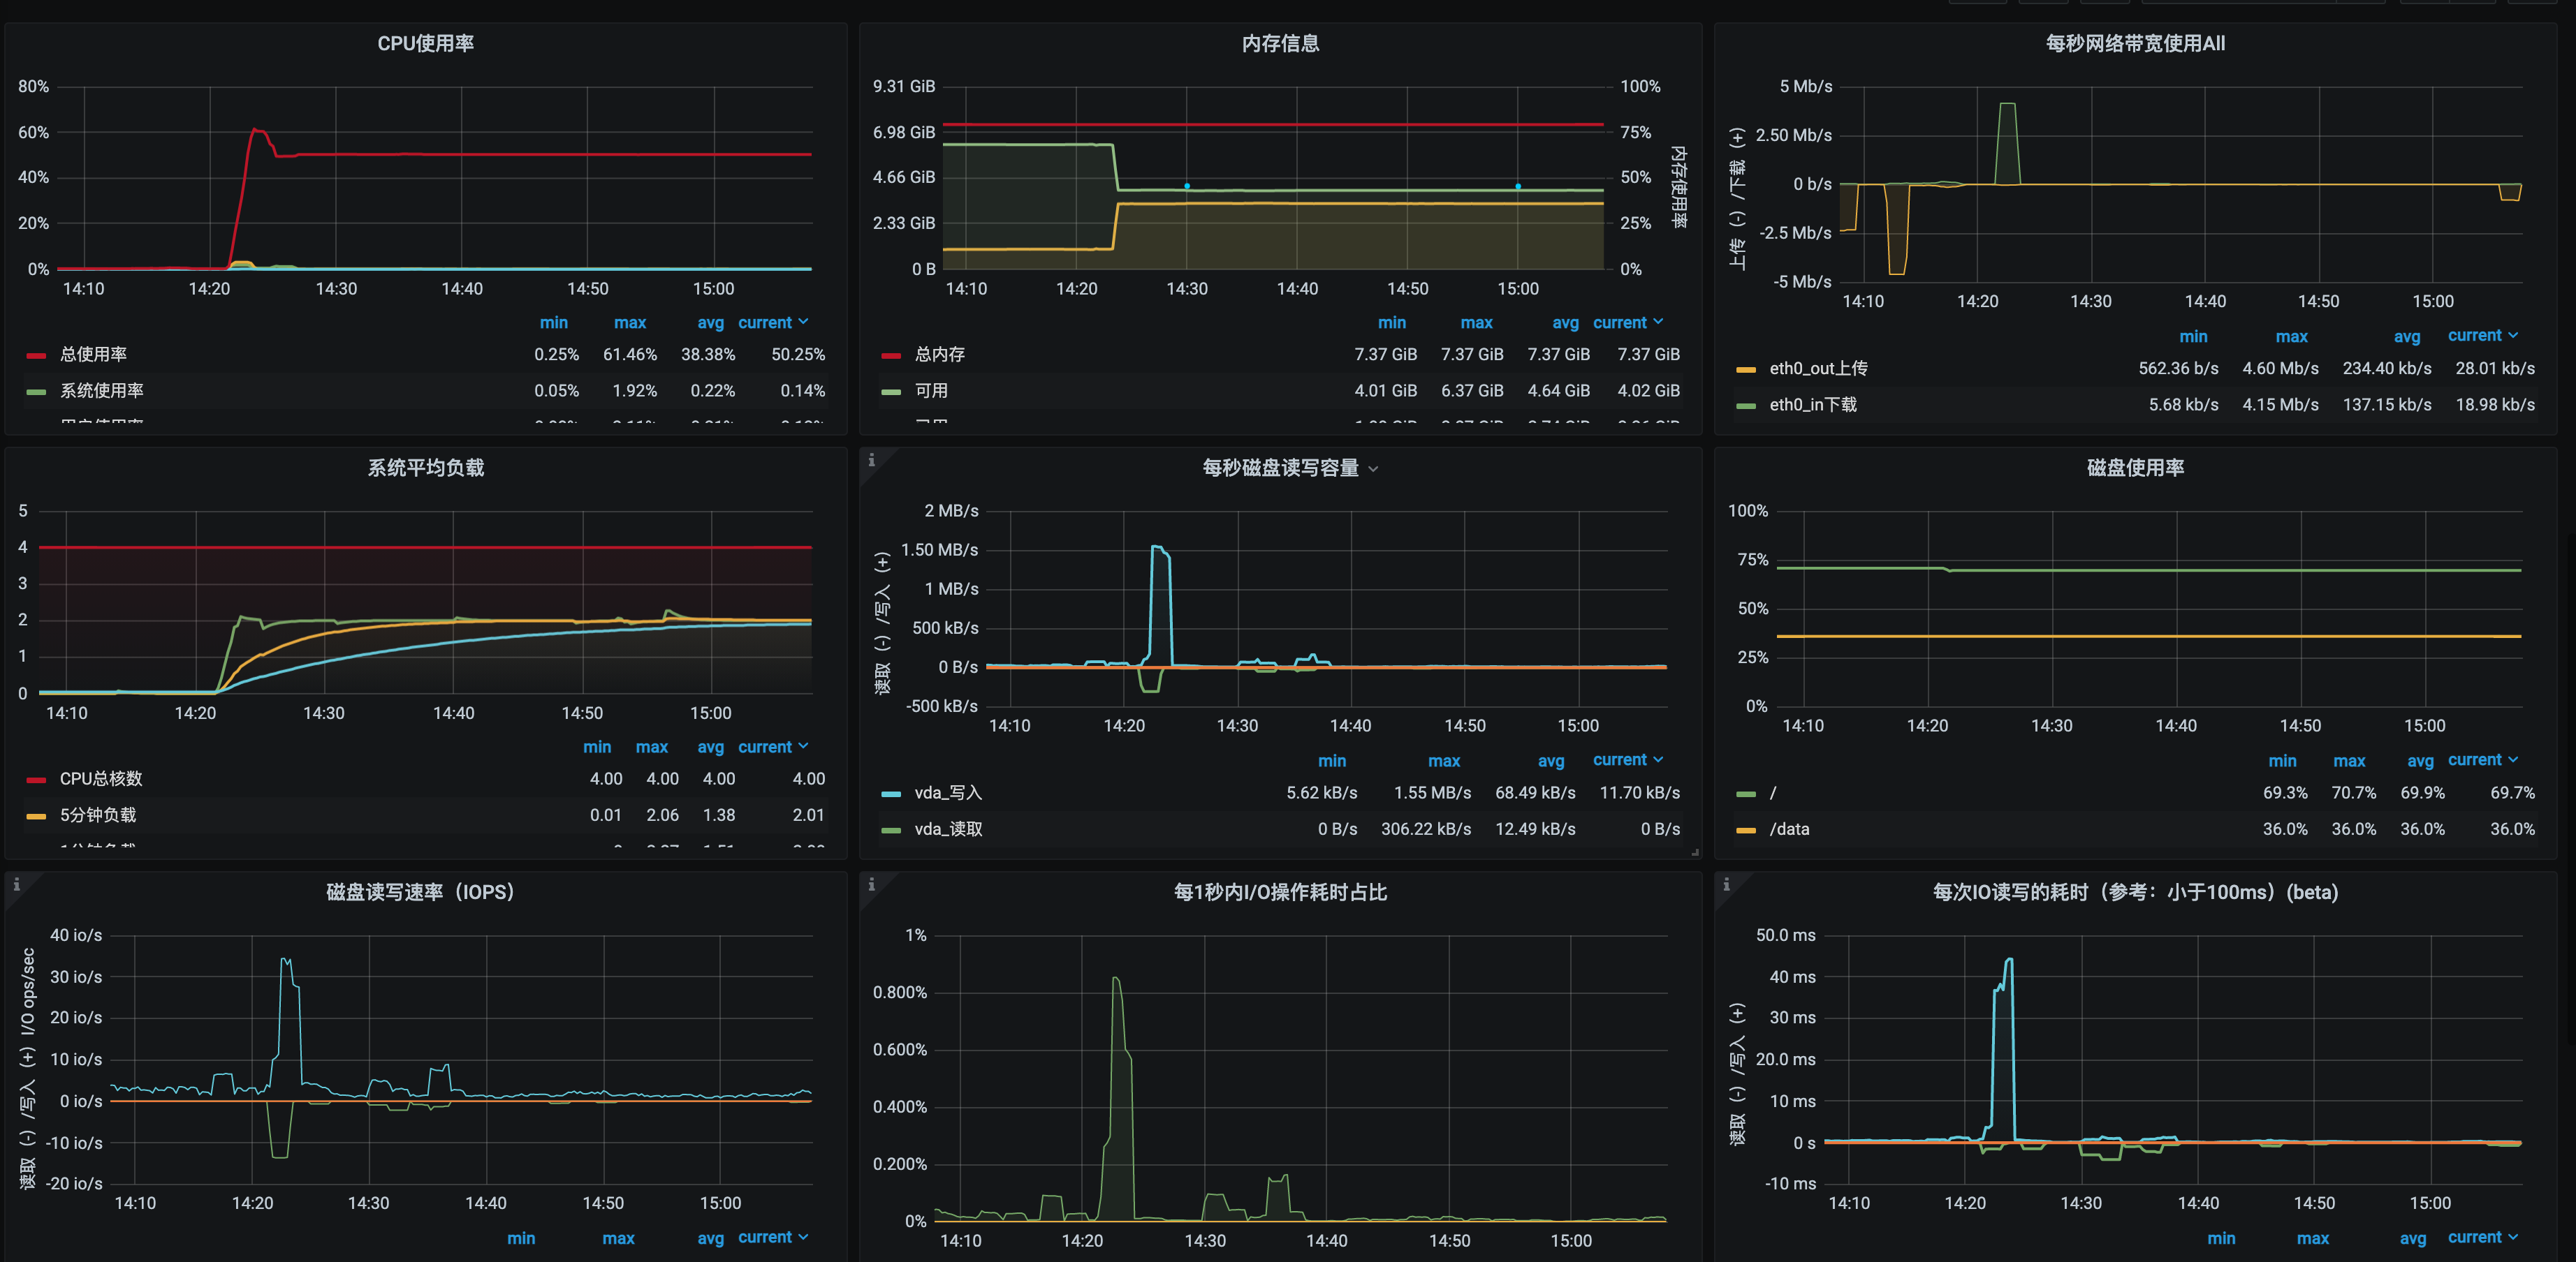Toggle eth0_out上传 series in network legend
Viewport: 2576px width, 1262px height.
[x=1818, y=369]
